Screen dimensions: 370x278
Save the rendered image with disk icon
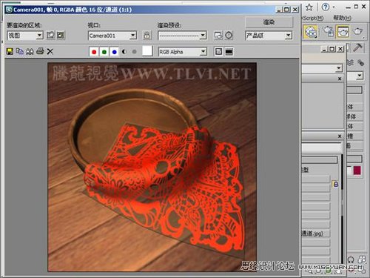pyautogui.click(x=10, y=51)
